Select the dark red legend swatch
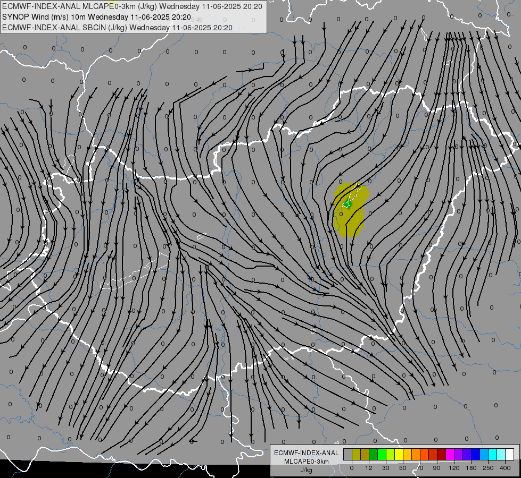 point(441,455)
